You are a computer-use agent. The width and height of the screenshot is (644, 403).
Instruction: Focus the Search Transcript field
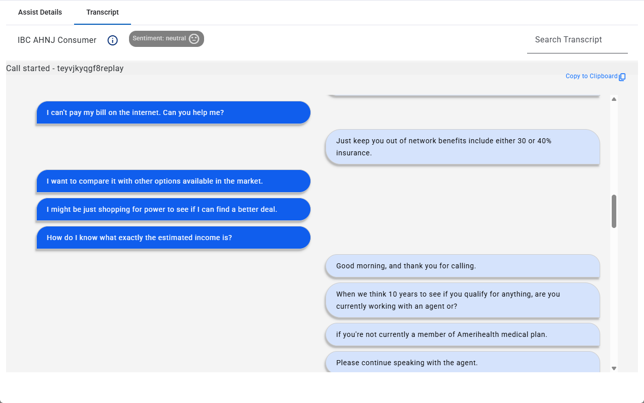pyautogui.click(x=577, y=40)
